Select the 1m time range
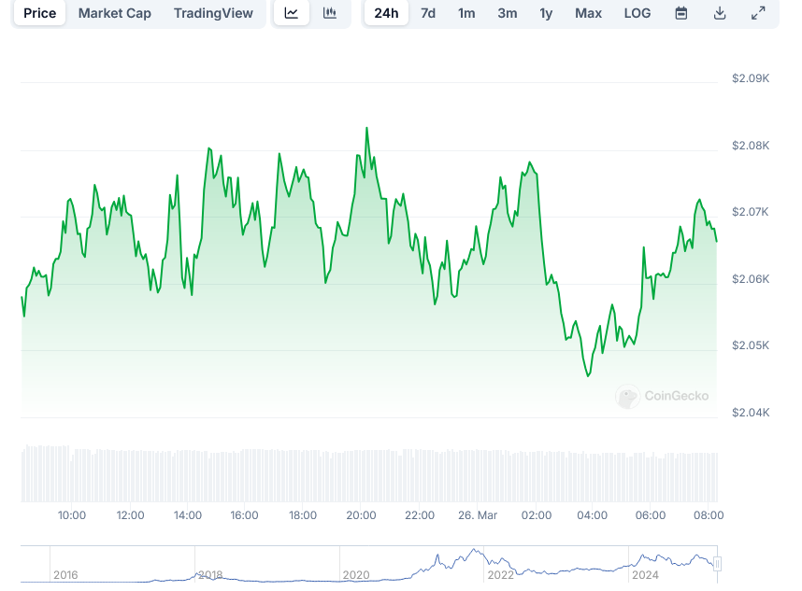The height and width of the screenshot is (591, 802). coord(466,13)
